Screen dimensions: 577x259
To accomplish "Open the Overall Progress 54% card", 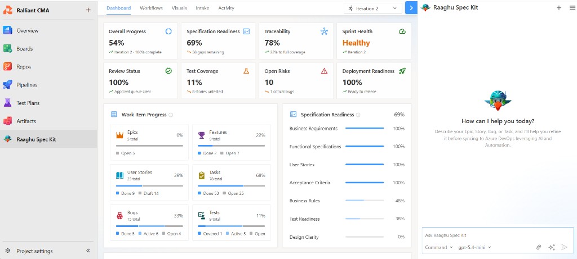I will [x=140, y=40].
